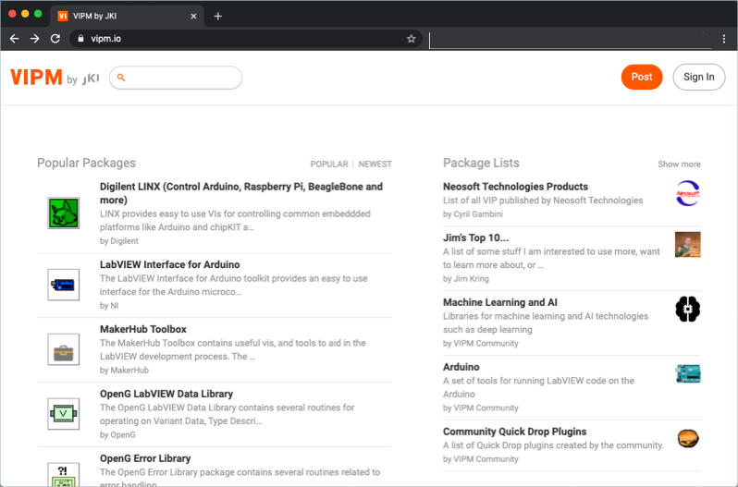Click the MakerHub Toolbox briefcase icon

pos(64,349)
